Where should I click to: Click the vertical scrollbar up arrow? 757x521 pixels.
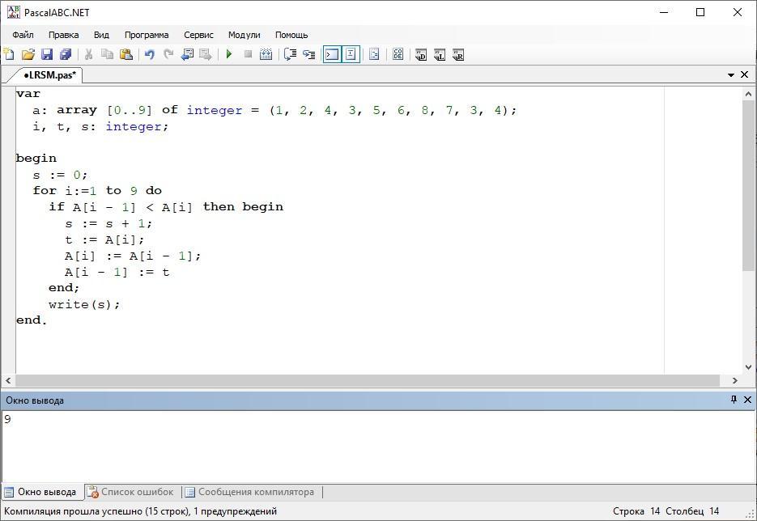click(749, 94)
